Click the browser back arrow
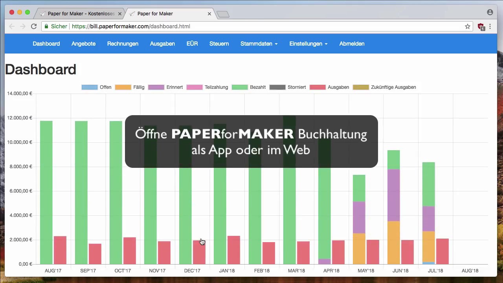Viewport: 503px width, 283px height. tap(12, 26)
